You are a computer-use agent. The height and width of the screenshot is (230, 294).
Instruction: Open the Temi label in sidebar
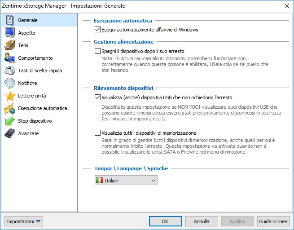(x=23, y=45)
